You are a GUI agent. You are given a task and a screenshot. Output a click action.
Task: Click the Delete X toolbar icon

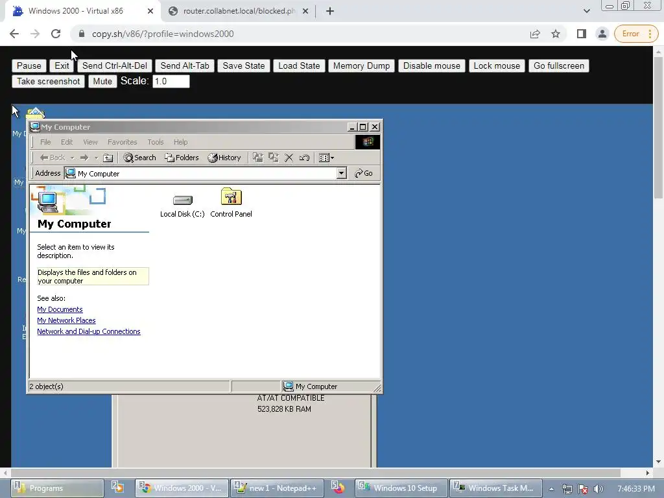pos(289,158)
